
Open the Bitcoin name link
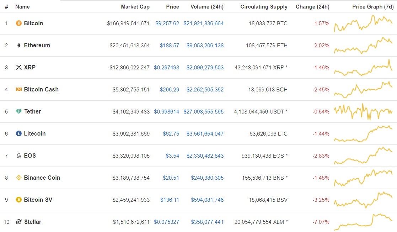click(x=33, y=23)
